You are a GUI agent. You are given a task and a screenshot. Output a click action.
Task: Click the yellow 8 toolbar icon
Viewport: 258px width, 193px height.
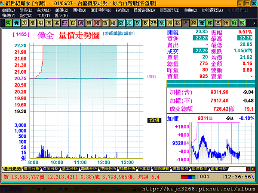145,23
